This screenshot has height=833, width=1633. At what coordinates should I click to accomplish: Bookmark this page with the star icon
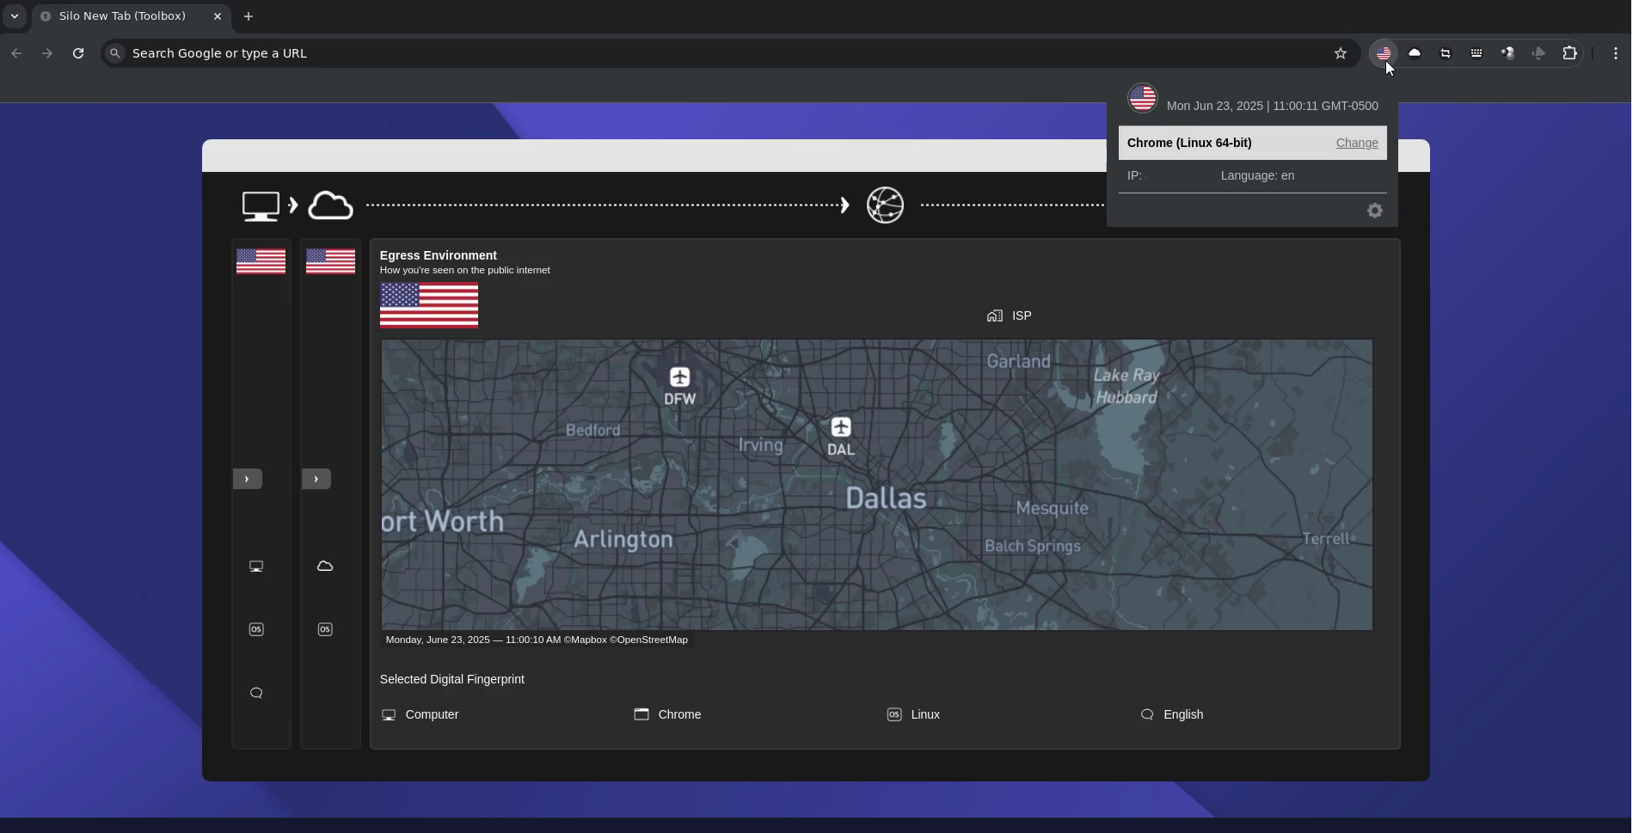point(1340,53)
